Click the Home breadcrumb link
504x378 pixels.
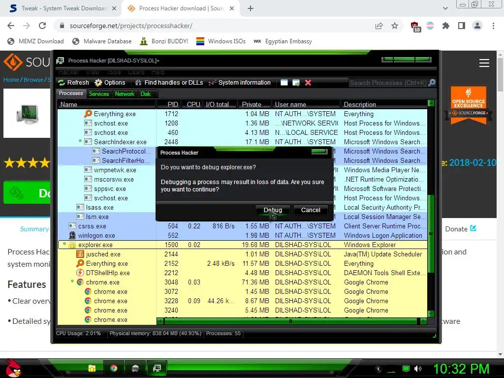[x=11, y=80]
